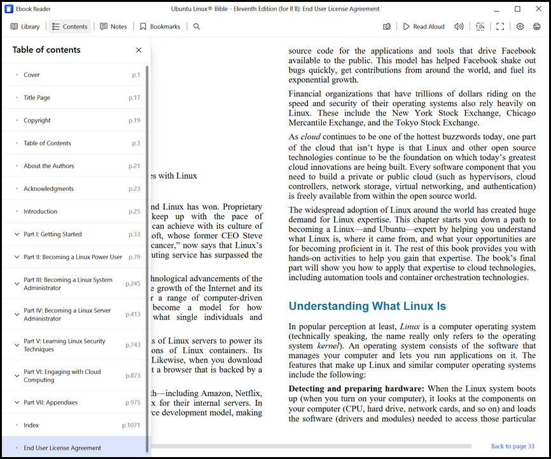
Task: Select Part VII: Appendixes entry
Action: tap(74, 402)
